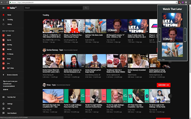Open the Vines - Topic channel title

51,85
